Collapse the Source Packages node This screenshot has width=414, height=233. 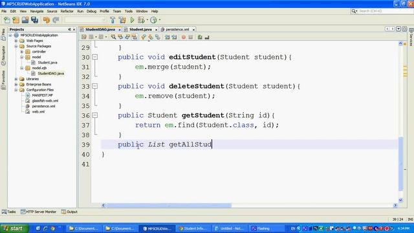pyautogui.click(x=16, y=46)
